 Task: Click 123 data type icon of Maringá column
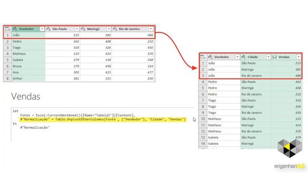pos(83,29)
